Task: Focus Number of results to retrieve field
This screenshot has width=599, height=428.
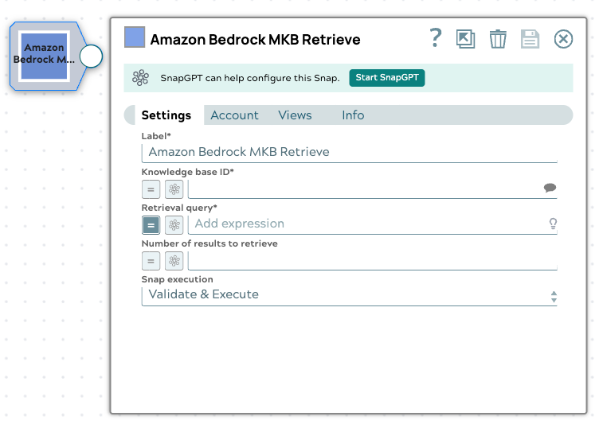Action: pos(373,260)
